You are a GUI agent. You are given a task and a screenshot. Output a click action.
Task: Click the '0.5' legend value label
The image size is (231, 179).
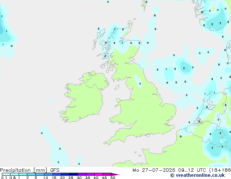(x=13, y=178)
